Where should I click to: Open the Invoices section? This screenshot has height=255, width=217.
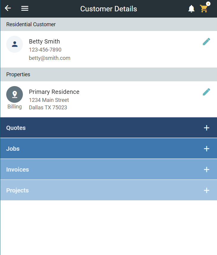[109, 169]
